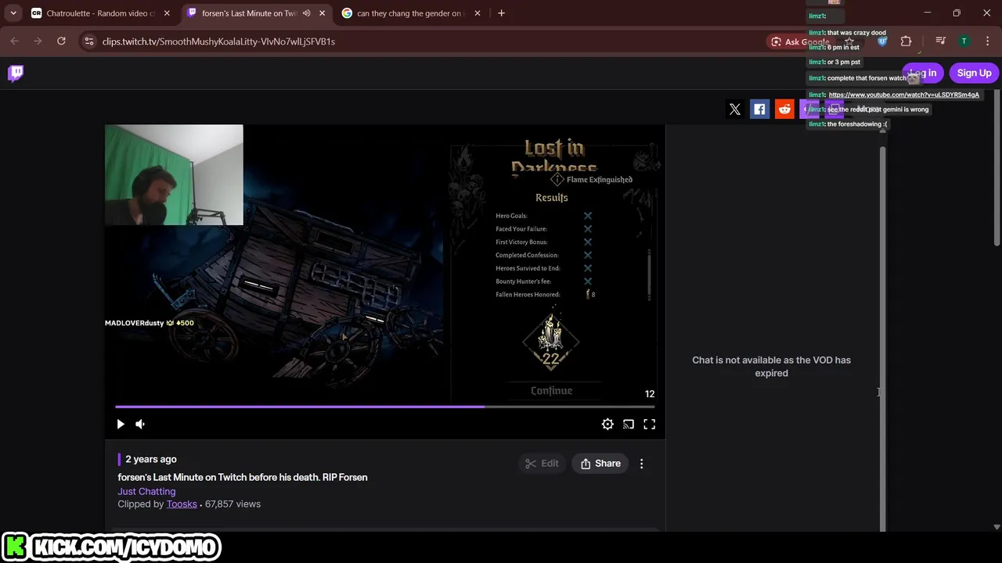The image size is (1002, 563).
Task: Close the forsen's Last Minute tab
Action: tap(322, 13)
